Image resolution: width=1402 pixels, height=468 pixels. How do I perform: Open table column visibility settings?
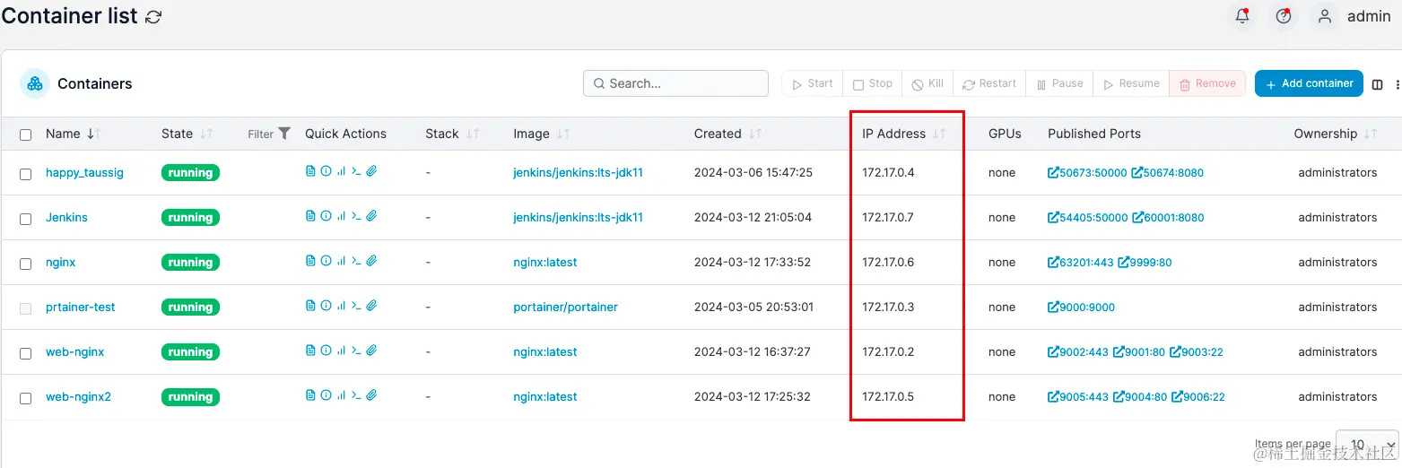click(1378, 84)
